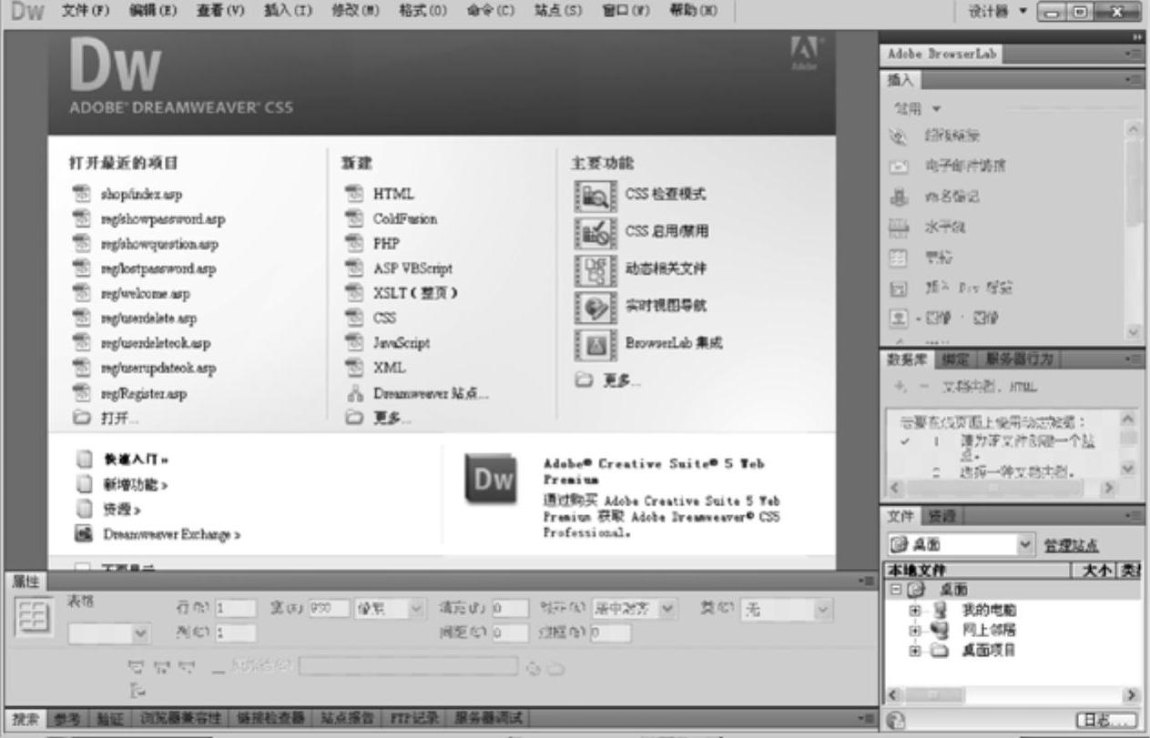Switch to the 链接检查器 tab
Viewport: 1150px width, 738px height.
[271, 718]
